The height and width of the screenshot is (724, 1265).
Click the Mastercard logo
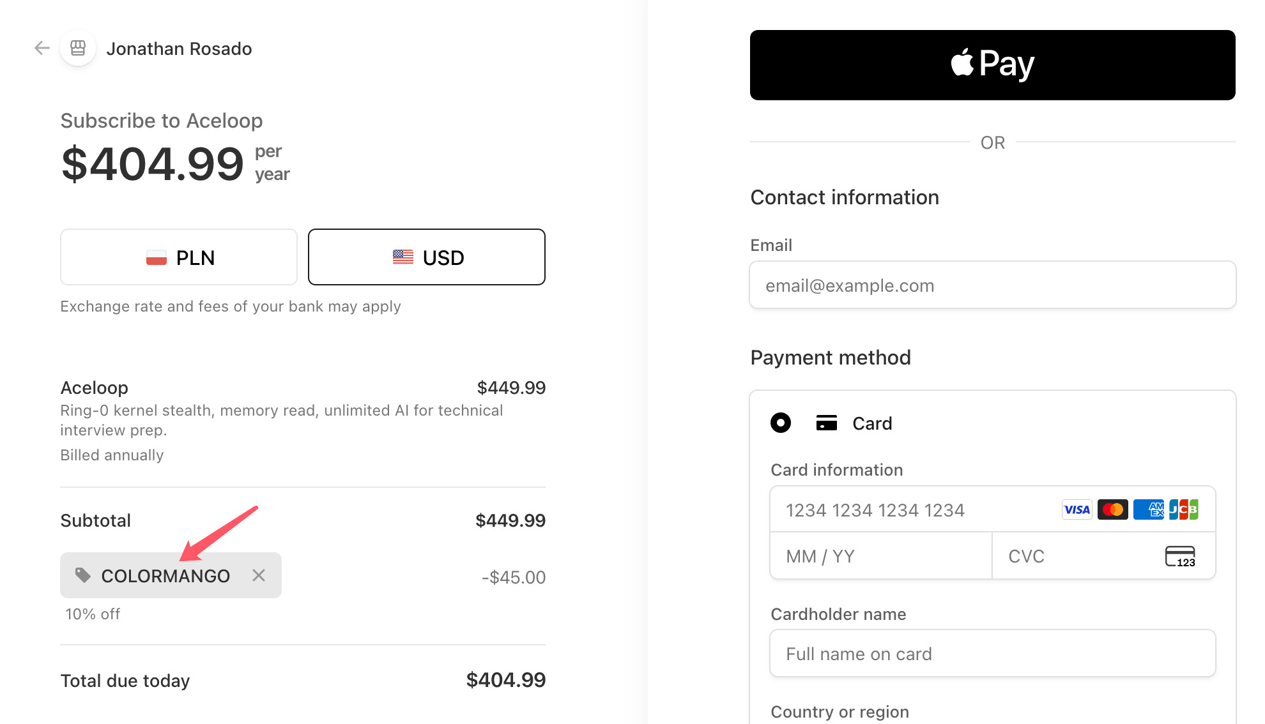pyautogui.click(x=1112, y=509)
